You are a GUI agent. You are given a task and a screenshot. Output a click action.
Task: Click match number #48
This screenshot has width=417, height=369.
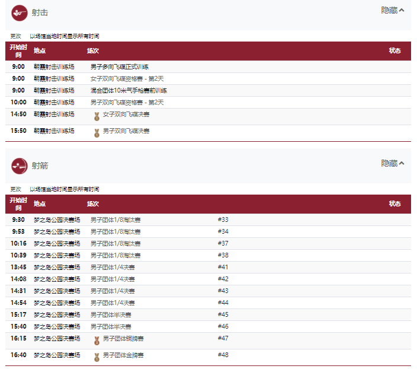click(223, 355)
